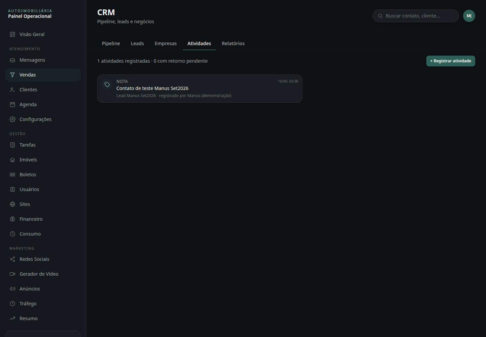Screen dimensions: 486x337
Task: Show the Relatórios tab
Action: 233,43
